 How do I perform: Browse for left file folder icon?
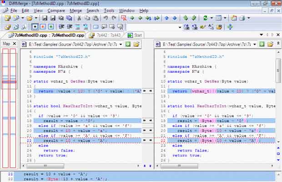[x=136, y=44]
